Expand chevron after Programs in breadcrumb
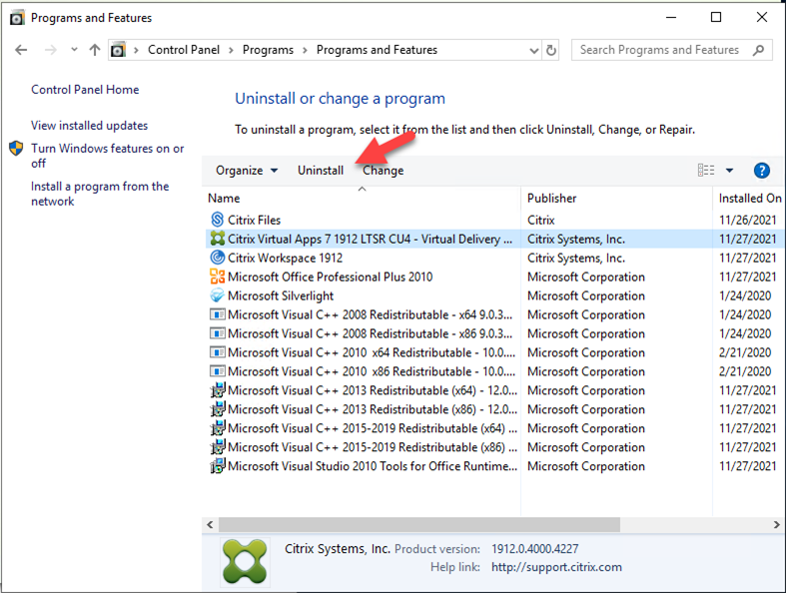 (x=305, y=50)
